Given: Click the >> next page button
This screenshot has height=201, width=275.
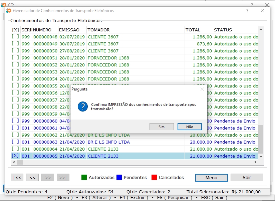Looking at the screenshot, I should (x=48, y=177).
